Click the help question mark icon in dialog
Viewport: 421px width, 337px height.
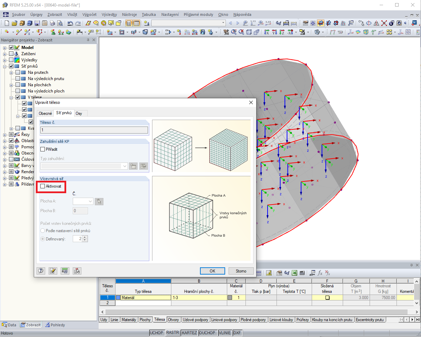41,271
